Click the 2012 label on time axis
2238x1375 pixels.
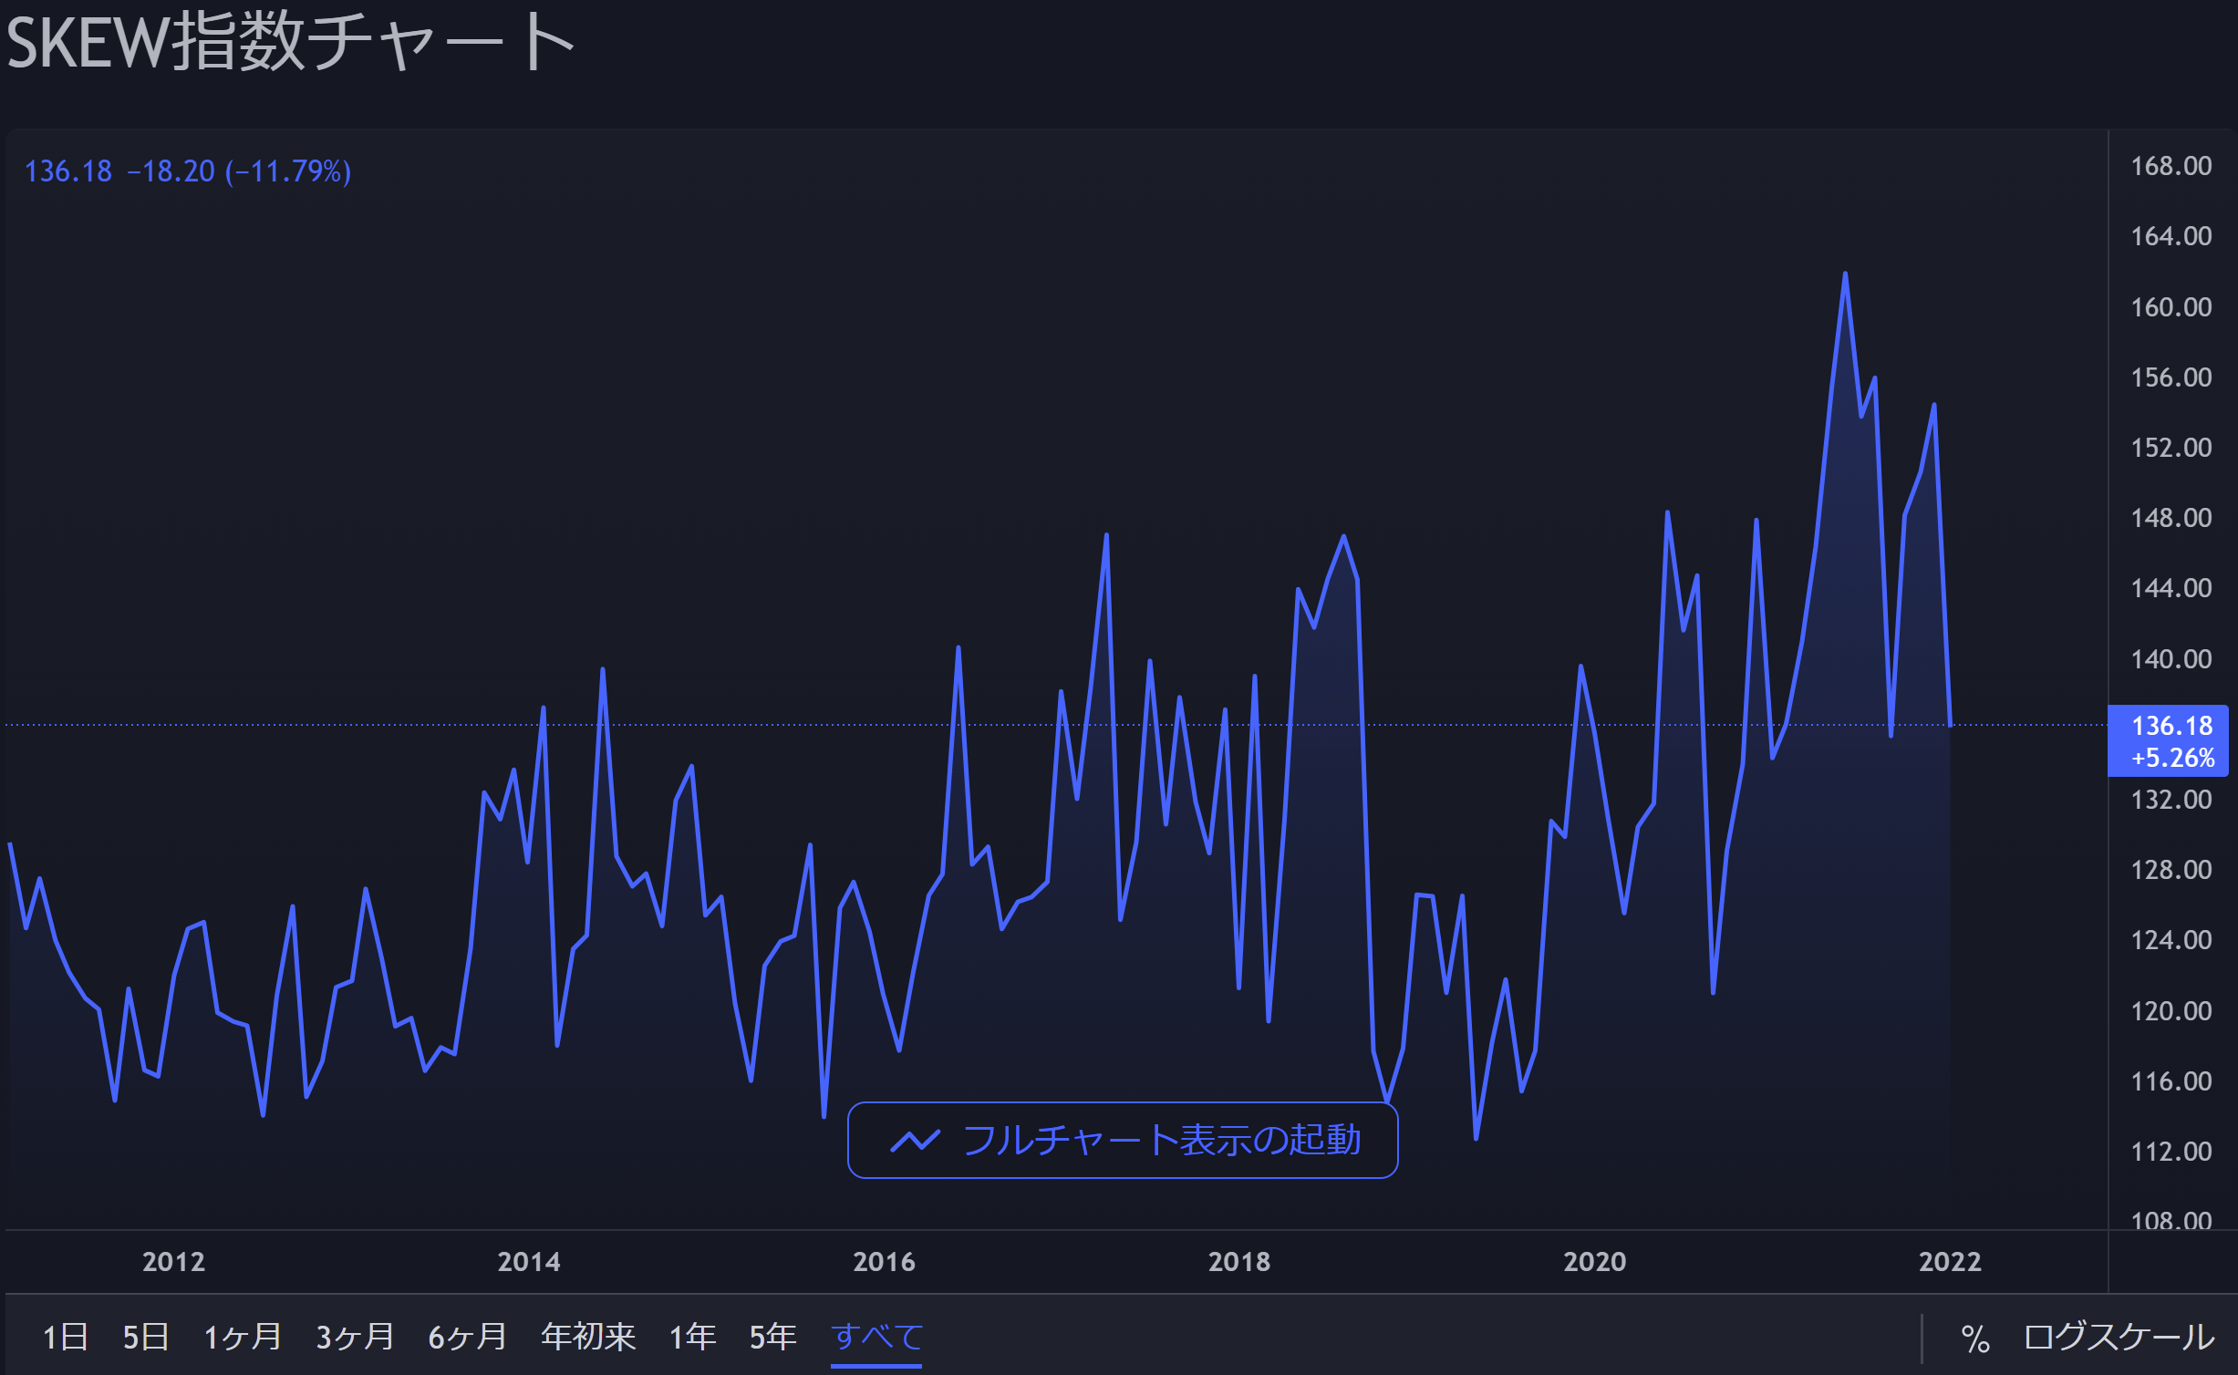pos(173,1262)
